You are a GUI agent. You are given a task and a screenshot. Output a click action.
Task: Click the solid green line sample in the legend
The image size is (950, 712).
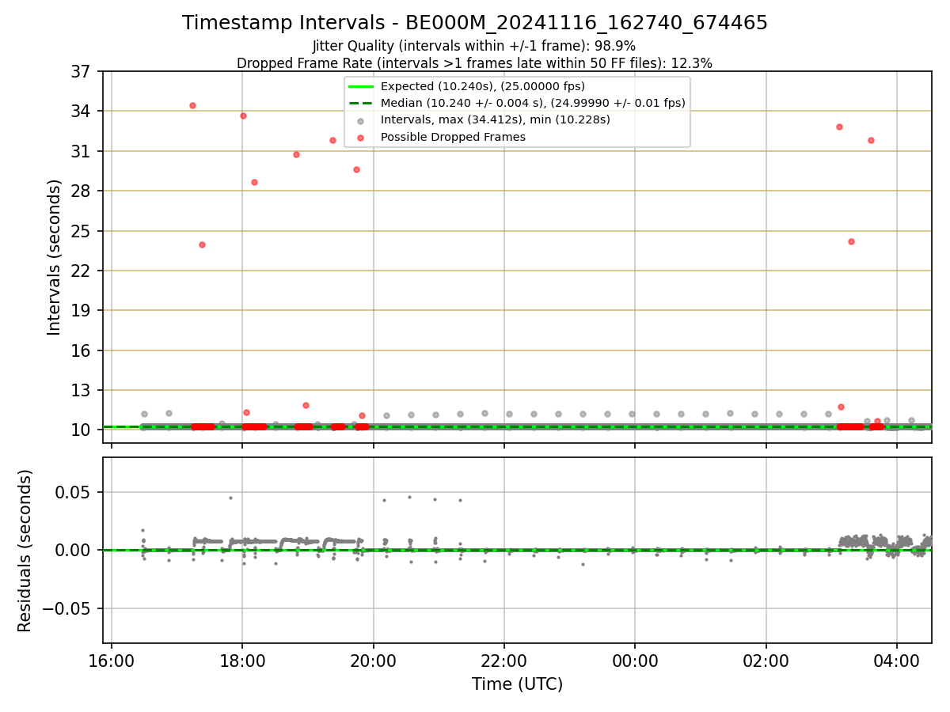(361, 86)
